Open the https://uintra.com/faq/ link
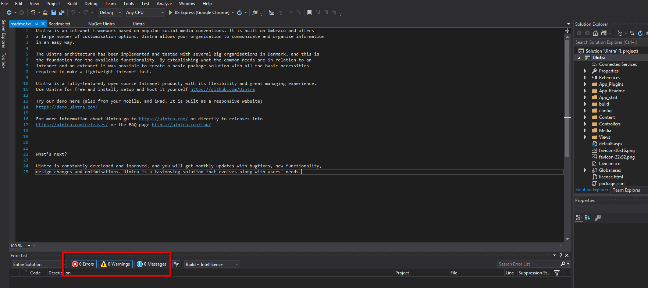 pyautogui.click(x=181, y=125)
